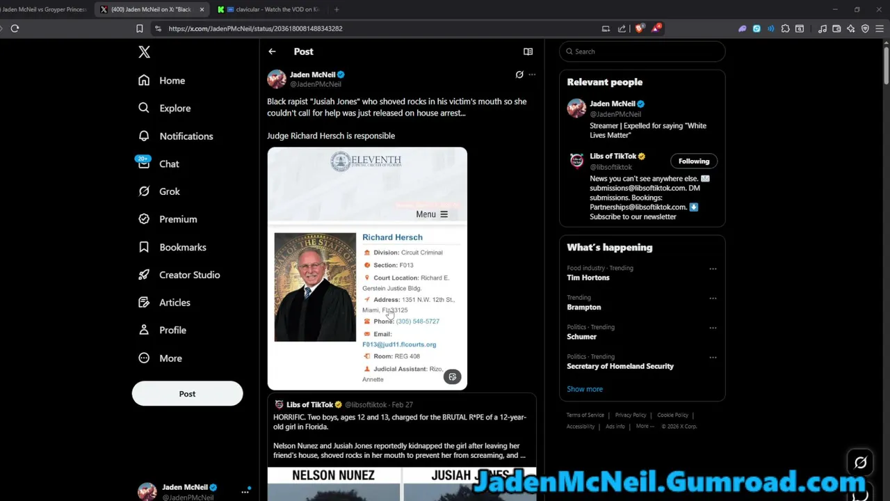Open the Richard Hersch judge image
890x501 pixels.
click(367, 269)
